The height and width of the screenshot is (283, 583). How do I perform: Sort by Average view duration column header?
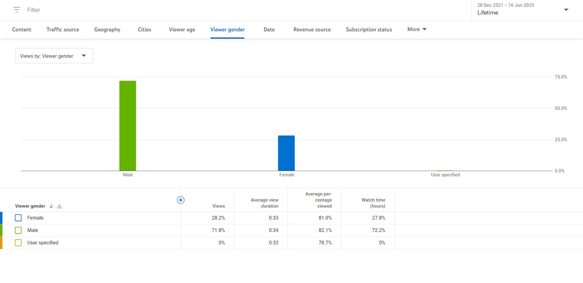point(265,203)
